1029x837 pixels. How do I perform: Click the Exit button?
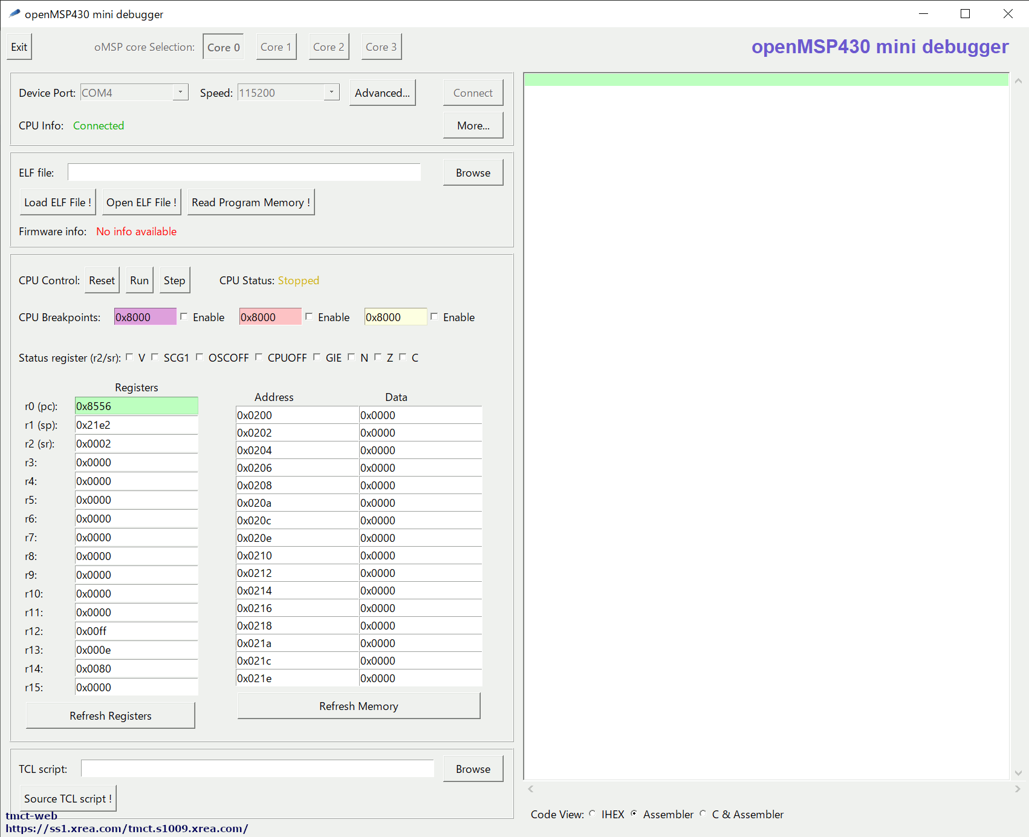coord(19,47)
